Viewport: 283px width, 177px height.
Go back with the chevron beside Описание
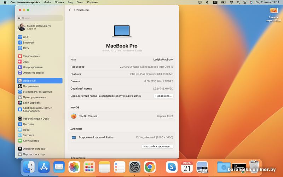tap(70, 10)
